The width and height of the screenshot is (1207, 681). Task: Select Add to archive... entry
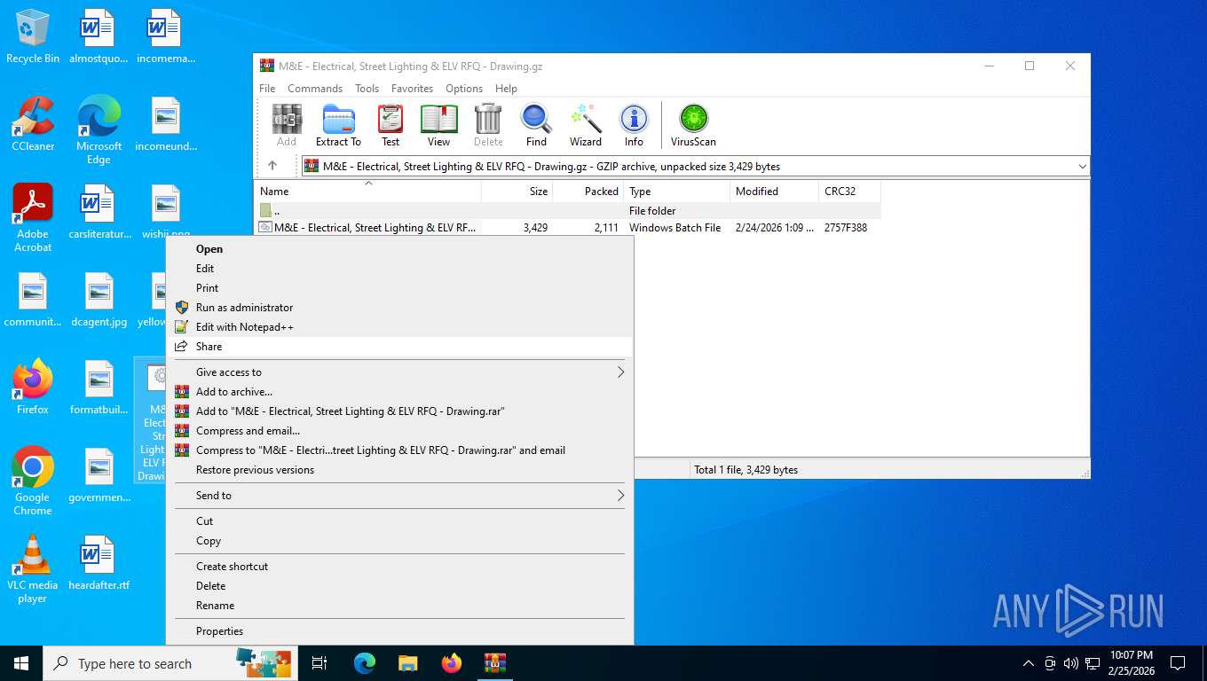(x=399, y=392)
